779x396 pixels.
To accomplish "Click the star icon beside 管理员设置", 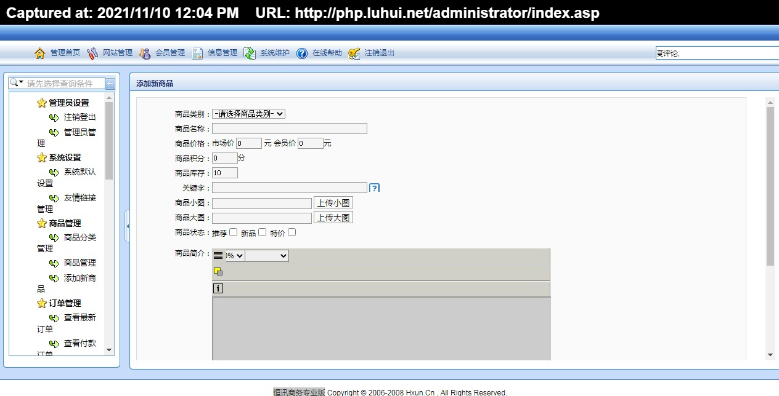I will click(42, 103).
